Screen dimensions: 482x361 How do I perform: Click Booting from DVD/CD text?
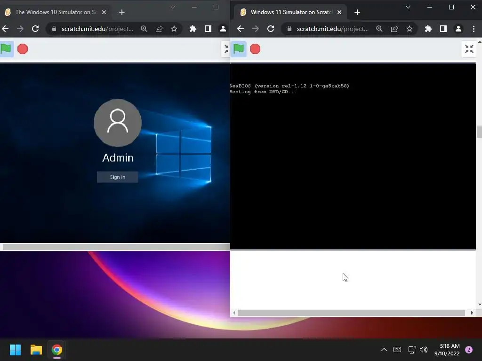pos(264,92)
